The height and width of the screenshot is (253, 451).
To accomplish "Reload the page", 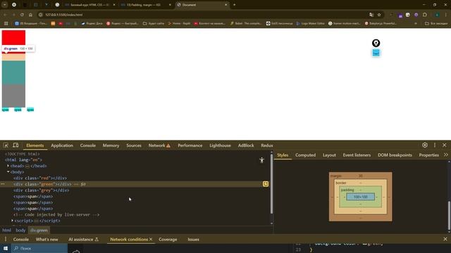I will 22,15.
